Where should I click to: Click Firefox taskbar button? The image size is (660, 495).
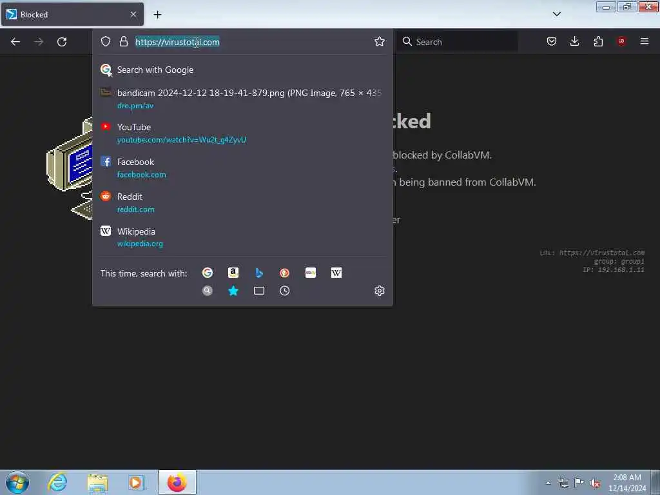click(177, 482)
